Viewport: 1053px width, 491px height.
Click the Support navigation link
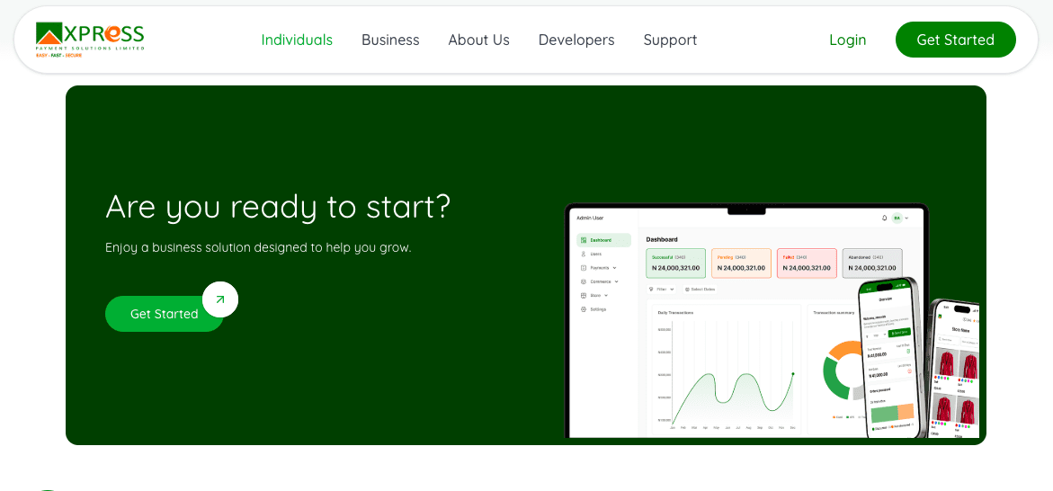pos(670,40)
